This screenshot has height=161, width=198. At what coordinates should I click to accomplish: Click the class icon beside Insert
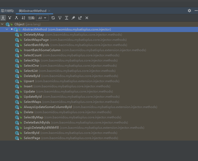[x=17, y=86]
